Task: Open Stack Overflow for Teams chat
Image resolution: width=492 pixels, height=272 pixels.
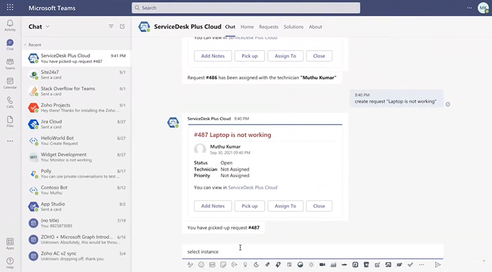Action: pos(77,92)
